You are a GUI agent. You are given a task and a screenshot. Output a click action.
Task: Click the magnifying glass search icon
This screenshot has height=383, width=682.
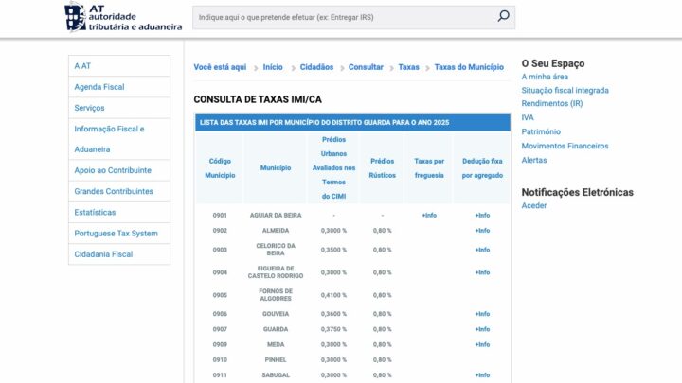click(x=503, y=16)
